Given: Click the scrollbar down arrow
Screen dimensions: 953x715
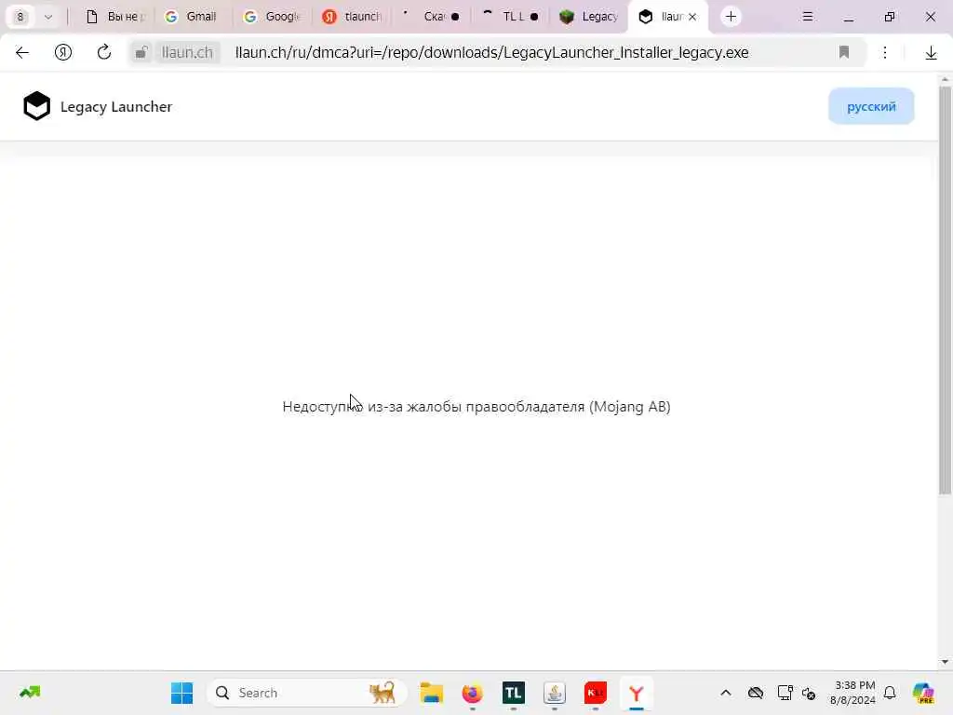Looking at the screenshot, I should (x=945, y=662).
